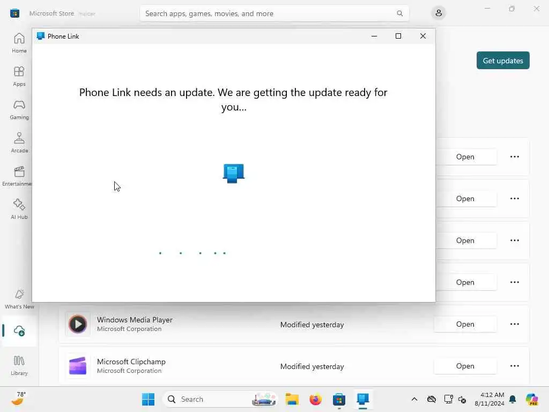549x412 pixels.
Task: Open Apps section in Store sidebar
Action: 19,76
